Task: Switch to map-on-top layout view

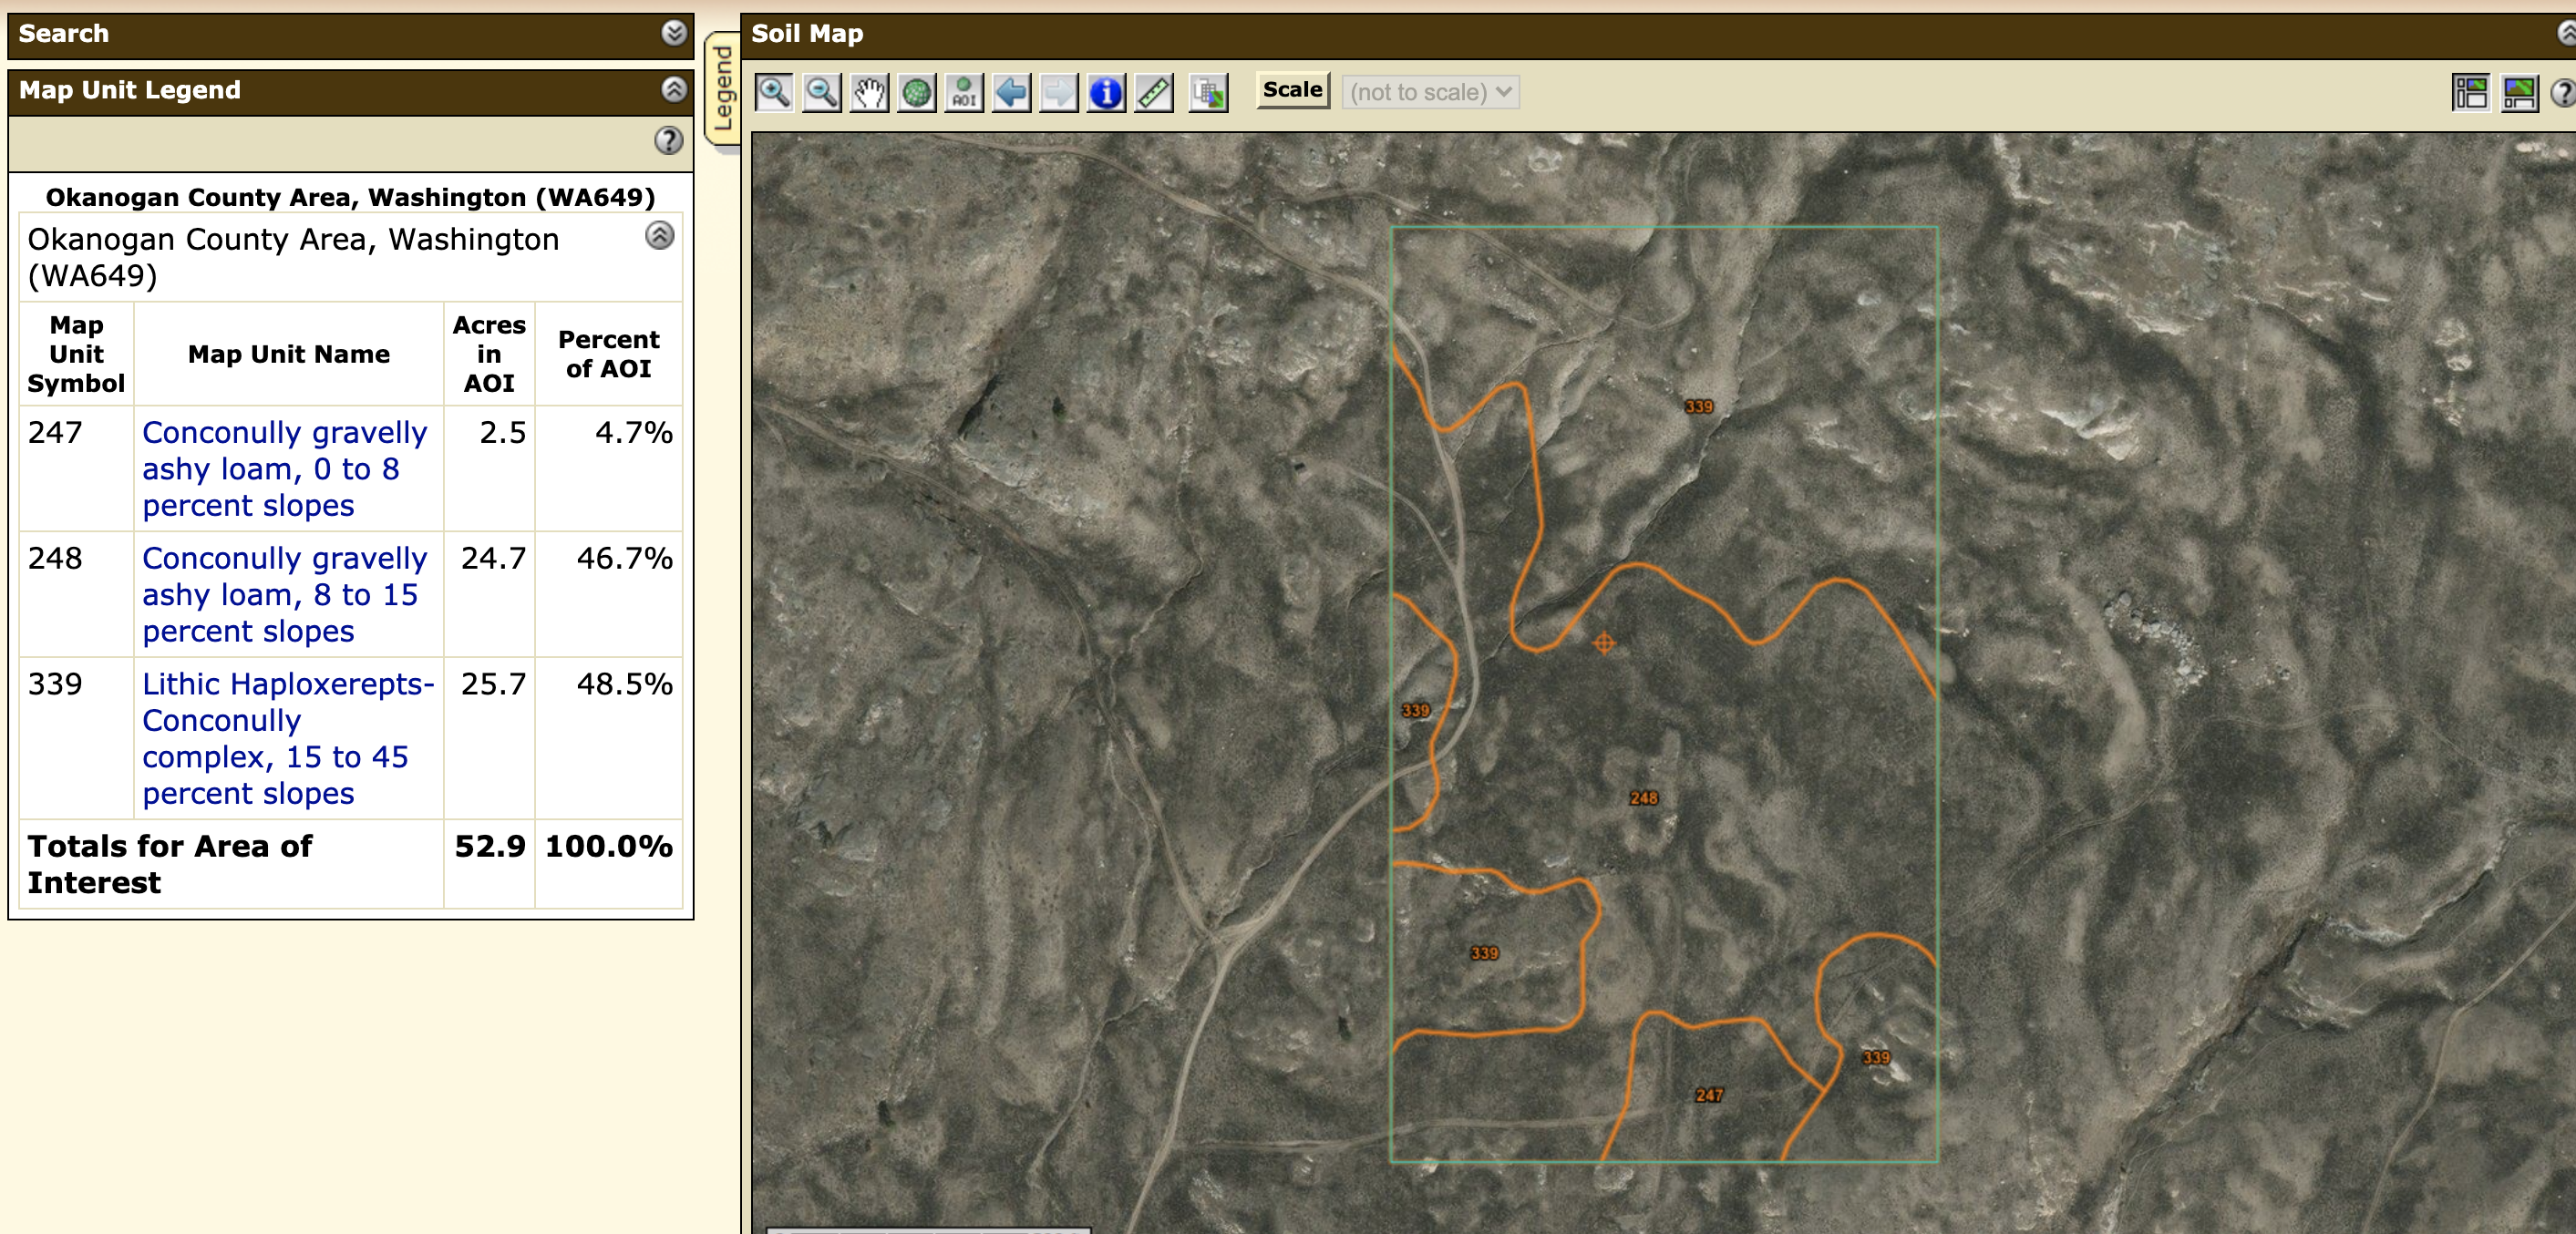Action: 2519,93
